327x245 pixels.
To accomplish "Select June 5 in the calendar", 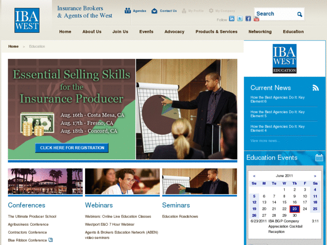I will 254,196.
